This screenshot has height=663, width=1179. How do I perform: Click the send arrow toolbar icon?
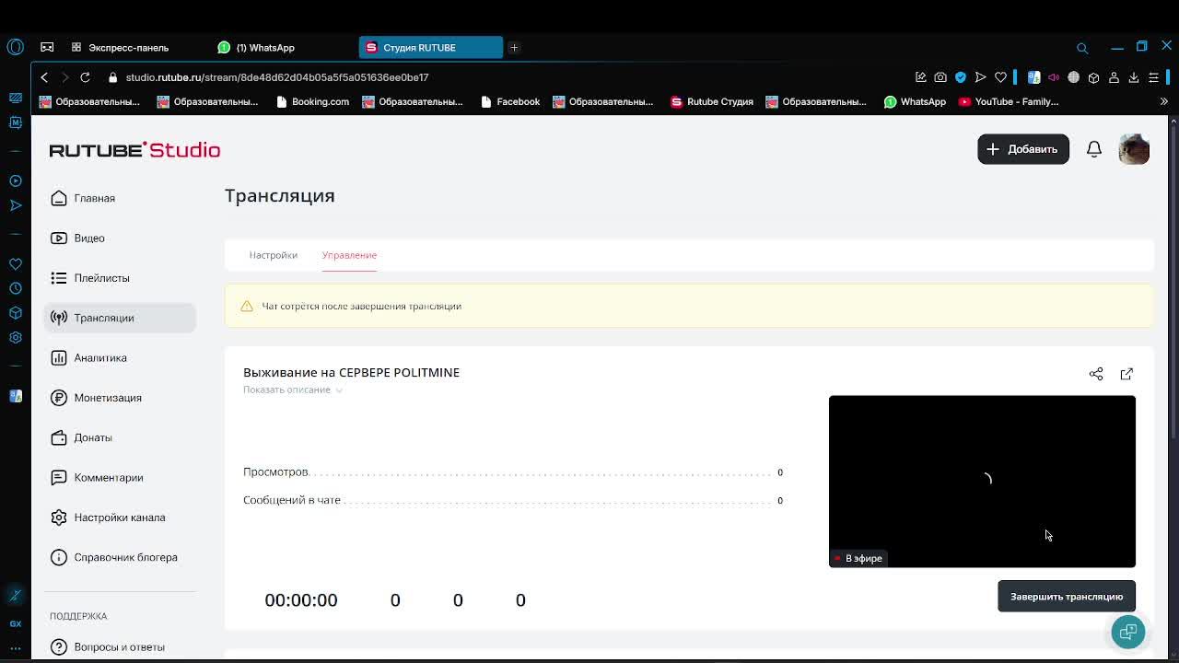pos(980,77)
